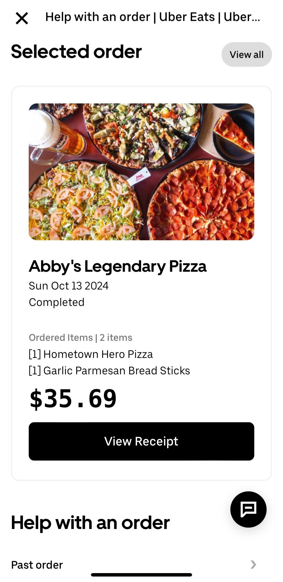Click the Sun Oct 13 2024 order date

click(68, 286)
